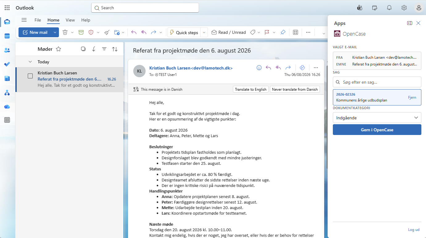Open New mail dropdown arrow

click(55, 32)
